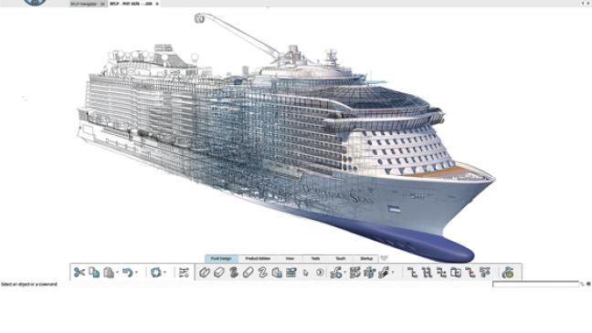The image size is (592, 333).
Task: Click the third stepped route icon
Action: pos(441,272)
